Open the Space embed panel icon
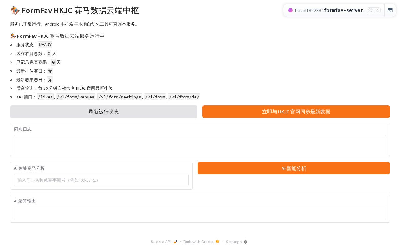The width and height of the screenshot is (400, 250). [390, 10]
